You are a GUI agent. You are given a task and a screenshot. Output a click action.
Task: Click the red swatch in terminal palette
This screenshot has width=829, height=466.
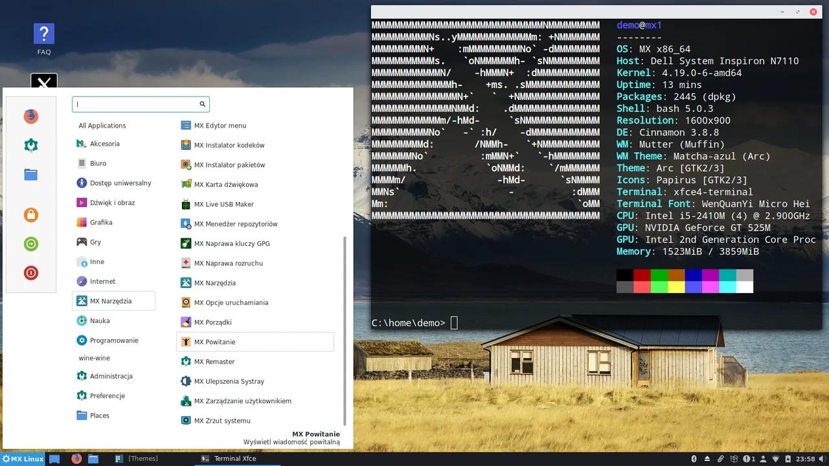point(642,275)
